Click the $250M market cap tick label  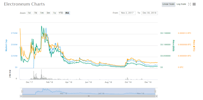pos(14,56)
